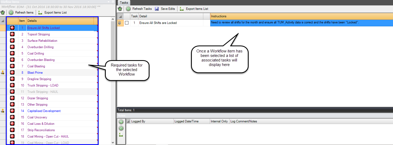This screenshot has height=145, width=393.
Task: Click red status light for Dragline Stripping
Action: coord(12,79)
